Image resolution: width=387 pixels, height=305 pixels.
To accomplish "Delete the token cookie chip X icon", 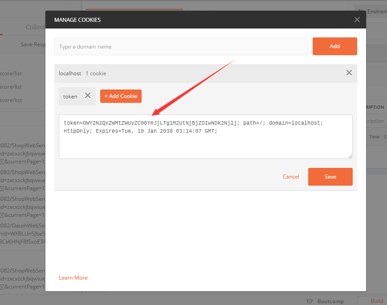I will click(88, 96).
